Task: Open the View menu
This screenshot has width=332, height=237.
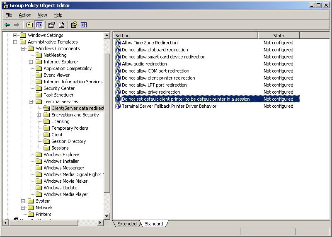Action: [42, 15]
